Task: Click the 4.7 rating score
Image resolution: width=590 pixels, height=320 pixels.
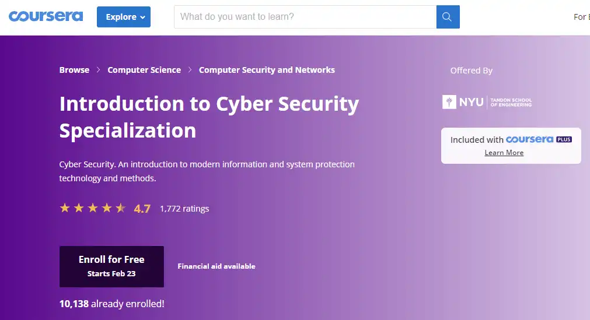Action: [142, 209]
